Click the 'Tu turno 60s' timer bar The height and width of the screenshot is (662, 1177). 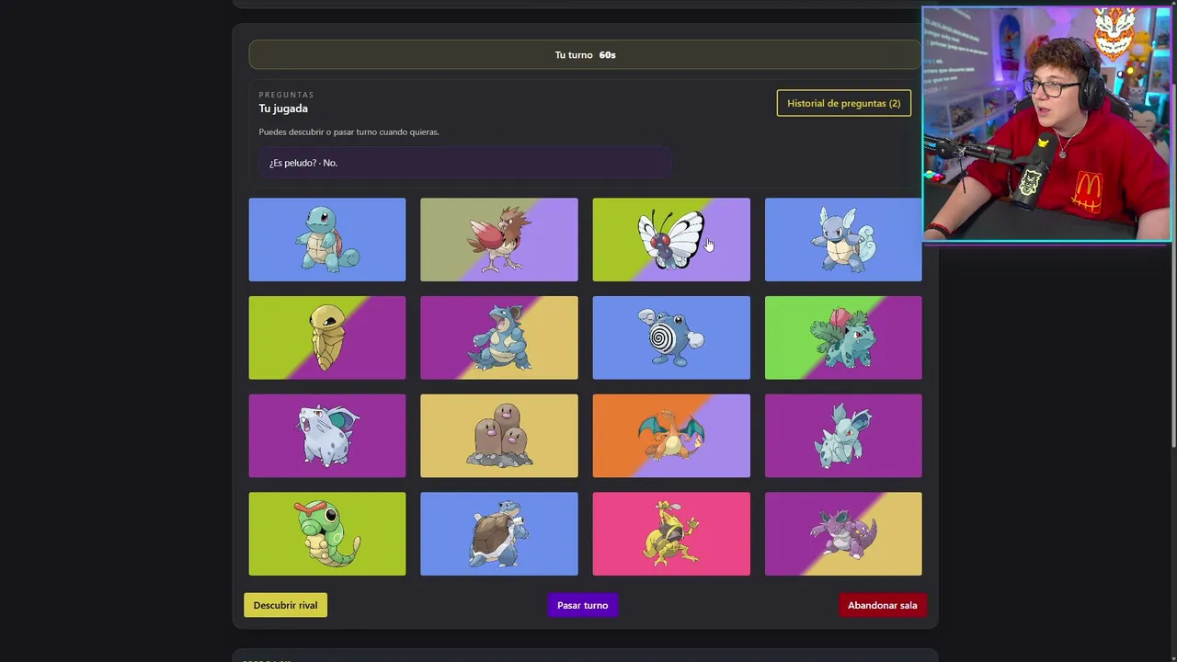(585, 55)
